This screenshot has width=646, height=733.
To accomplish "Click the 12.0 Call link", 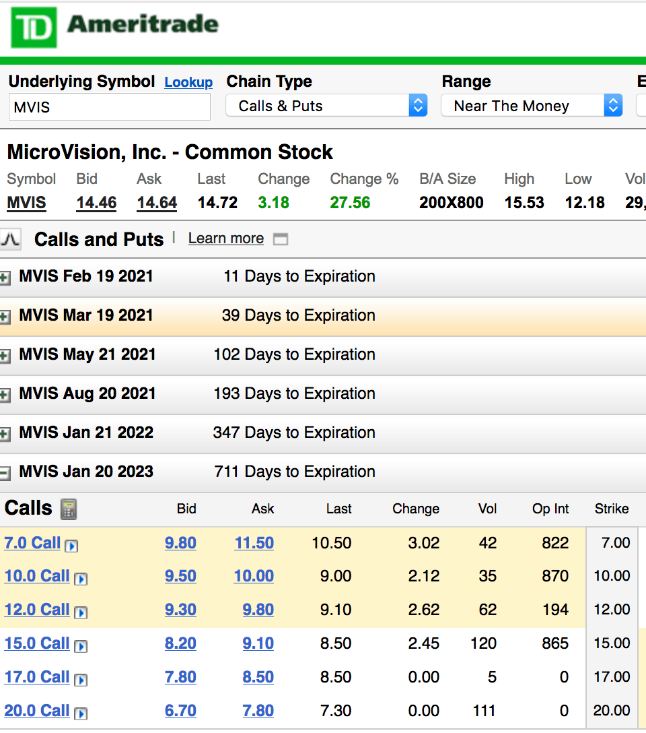I will coord(37,610).
